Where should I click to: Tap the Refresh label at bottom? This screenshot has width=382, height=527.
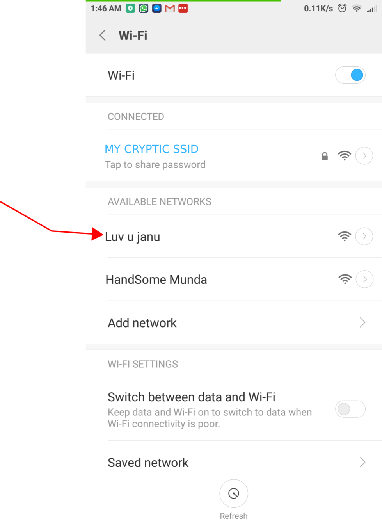[234, 516]
